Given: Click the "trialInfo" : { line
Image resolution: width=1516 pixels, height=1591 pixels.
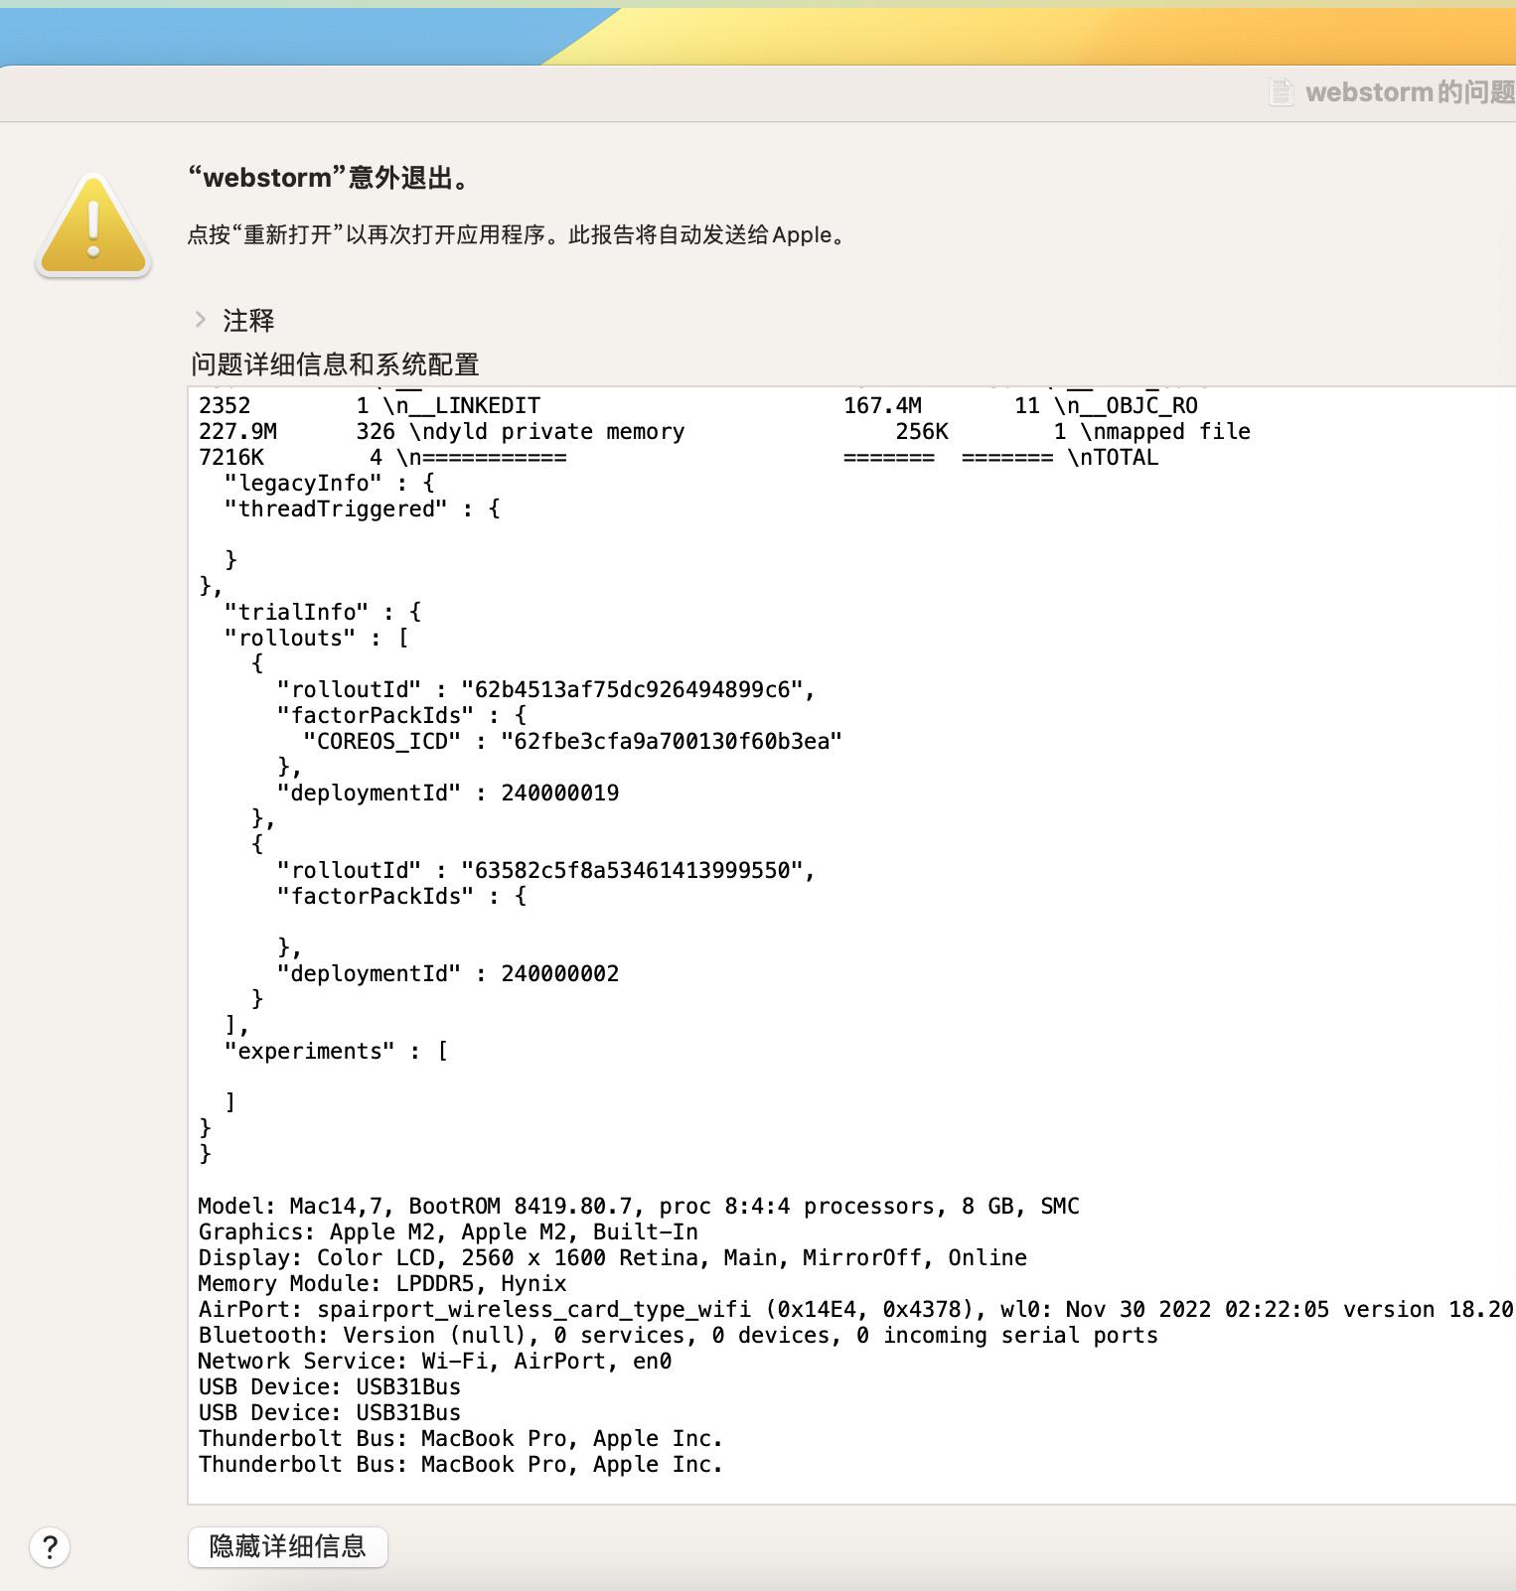Looking at the screenshot, I should [323, 613].
